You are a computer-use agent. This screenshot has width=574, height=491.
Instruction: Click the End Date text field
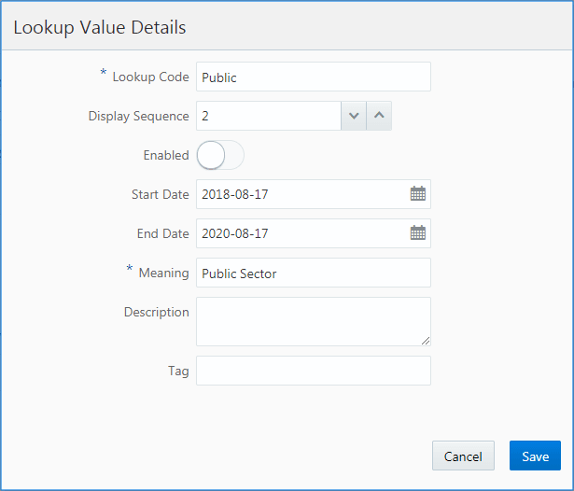coord(301,233)
